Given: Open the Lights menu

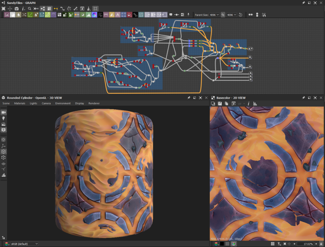Looking at the screenshot, I should point(33,103).
